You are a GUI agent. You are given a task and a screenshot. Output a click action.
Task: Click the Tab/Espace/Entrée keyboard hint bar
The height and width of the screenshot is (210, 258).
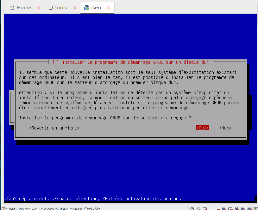(x=92, y=199)
